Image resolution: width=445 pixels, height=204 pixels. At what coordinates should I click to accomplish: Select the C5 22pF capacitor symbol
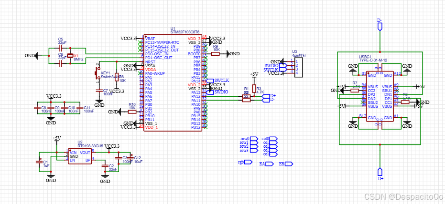click(60, 48)
